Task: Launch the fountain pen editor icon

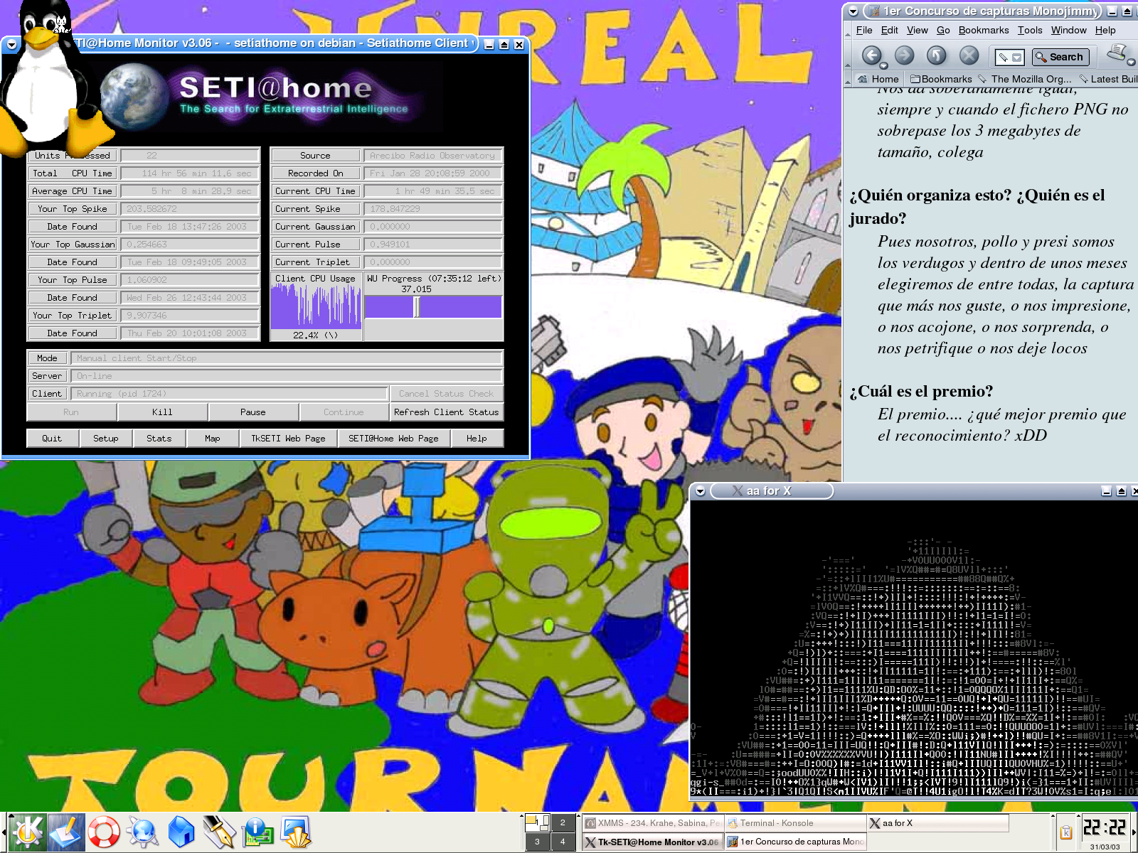Action: (219, 832)
